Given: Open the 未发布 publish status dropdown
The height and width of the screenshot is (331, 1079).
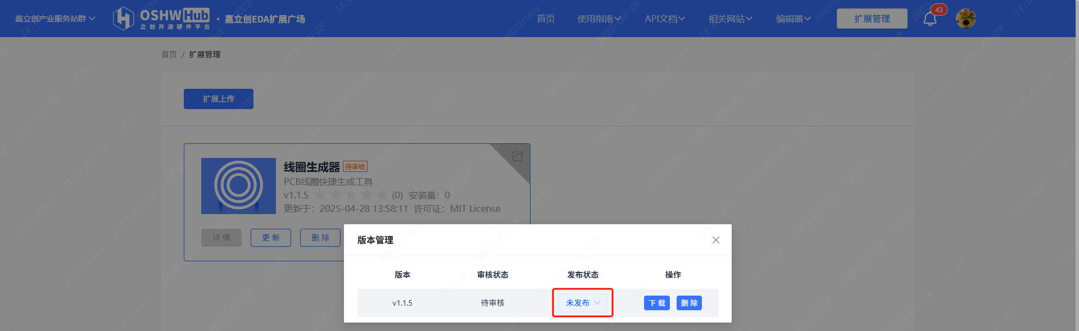Looking at the screenshot, I should [582, 303].
